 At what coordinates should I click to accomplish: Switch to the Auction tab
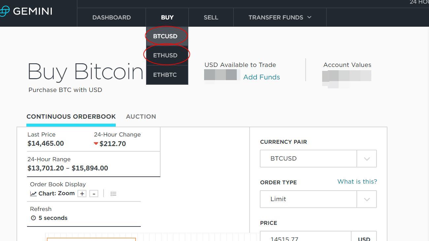tap(141, 116)
